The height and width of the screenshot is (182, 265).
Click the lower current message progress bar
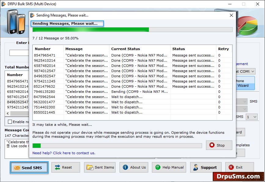[117, 146]
